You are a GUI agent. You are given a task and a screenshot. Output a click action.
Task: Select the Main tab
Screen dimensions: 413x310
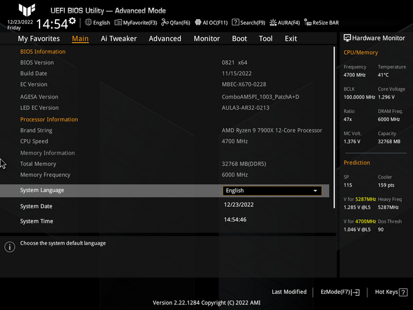click(x=80, y=38)
